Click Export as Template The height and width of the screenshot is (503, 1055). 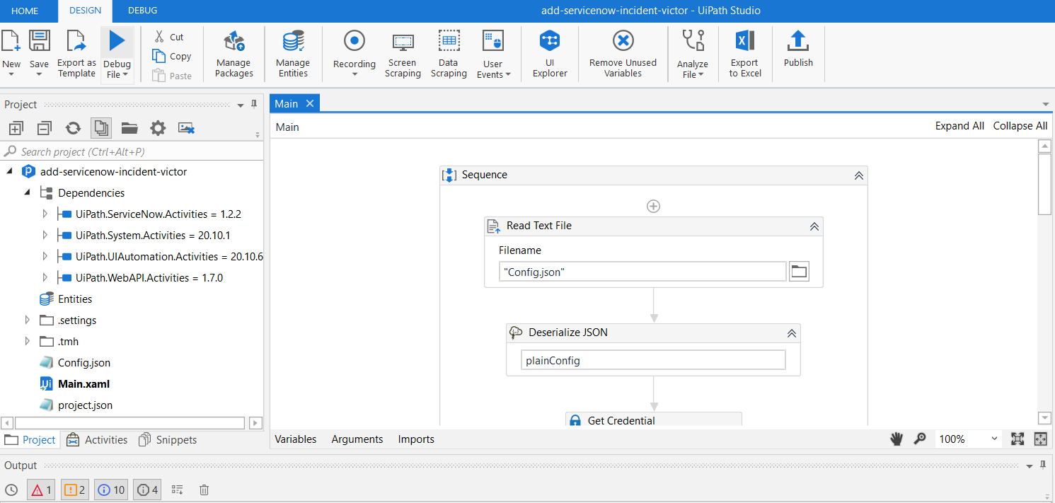click(x=76, y=55)
